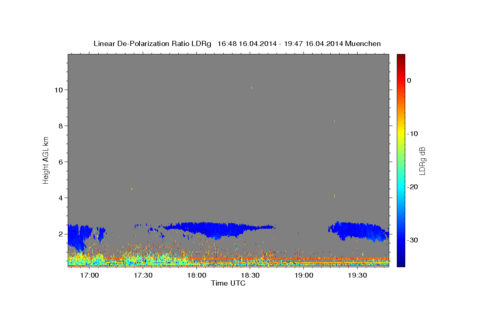Click the '18:00' time tick label

[197, 276]
